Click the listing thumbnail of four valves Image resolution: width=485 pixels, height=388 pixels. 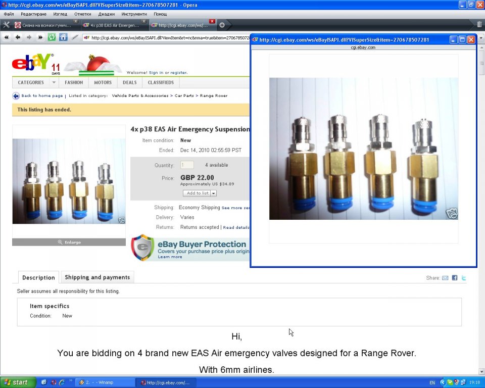click(69, 181)
